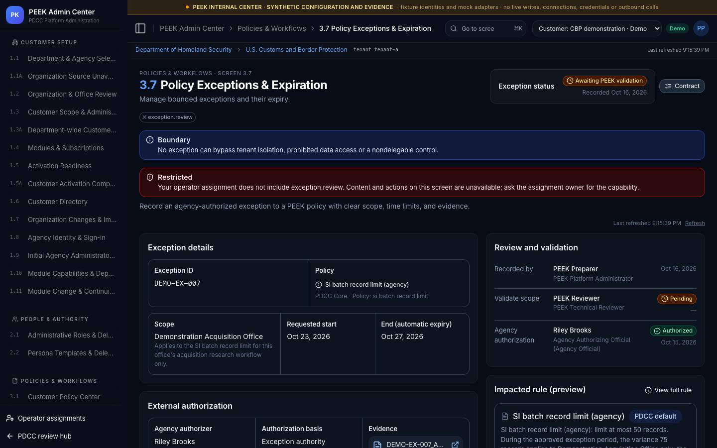Screen dimensions: 717x448
Task: Toggle the sidebar panel icon
Action: pyautogui.click(x=140, y=28)
